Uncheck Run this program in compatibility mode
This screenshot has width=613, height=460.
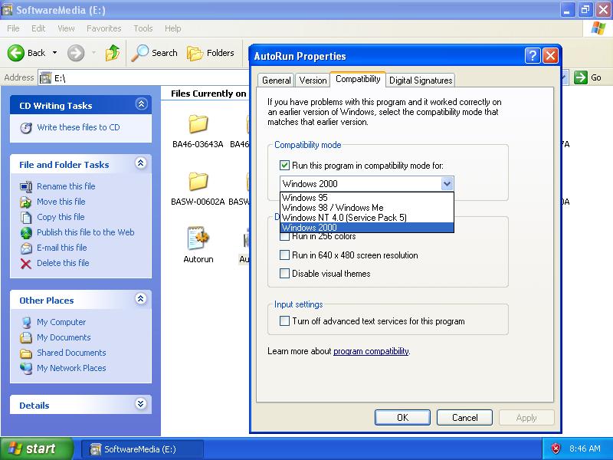tap(284, 165)
